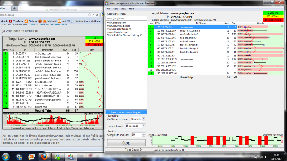Click the Address to Trace input field
Image resolution: width=287 pixels, height=161 pixels.
pyautogui.click(x=126, y=18)
